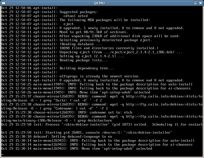Click main-menu[1949] 'auto-install' fallback line
The image size is (204, 158).
tap(97, 84)
